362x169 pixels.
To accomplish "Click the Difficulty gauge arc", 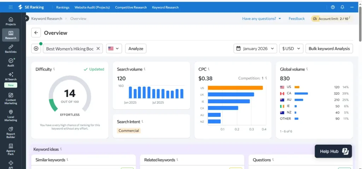I will (x=70, y=93).
